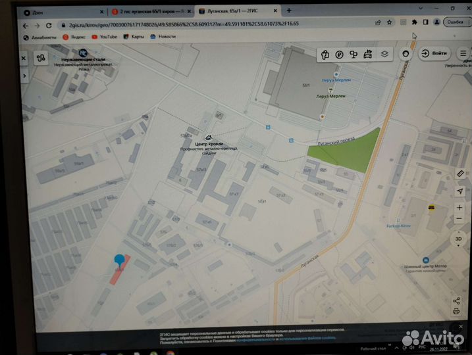Click the Войти login button

434,53
